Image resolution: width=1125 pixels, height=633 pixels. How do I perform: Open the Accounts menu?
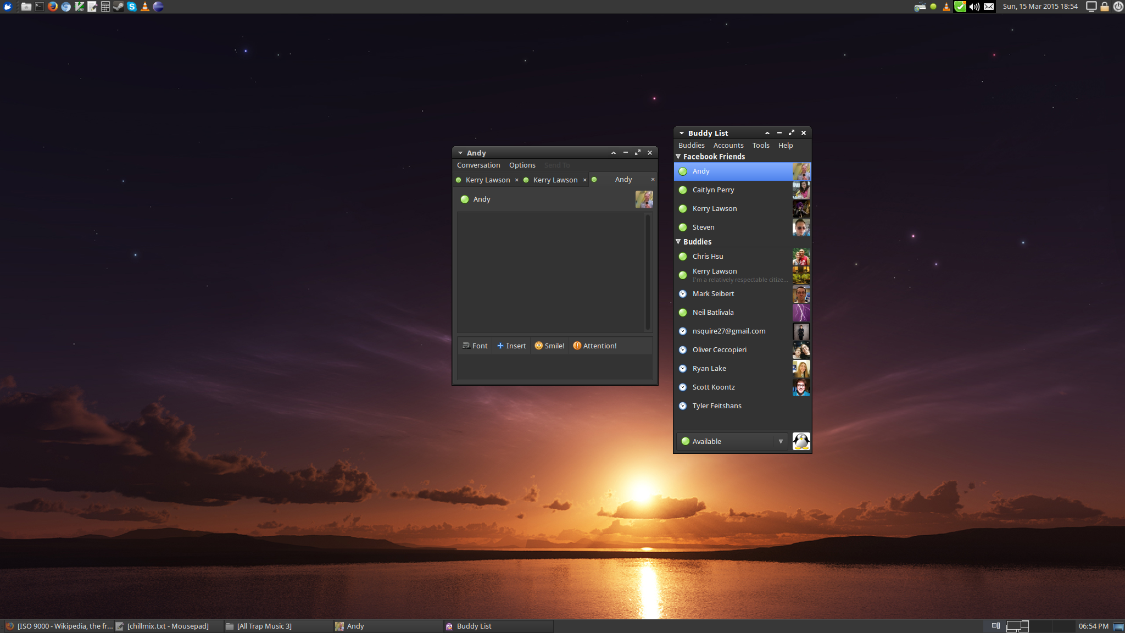(728, 145)
